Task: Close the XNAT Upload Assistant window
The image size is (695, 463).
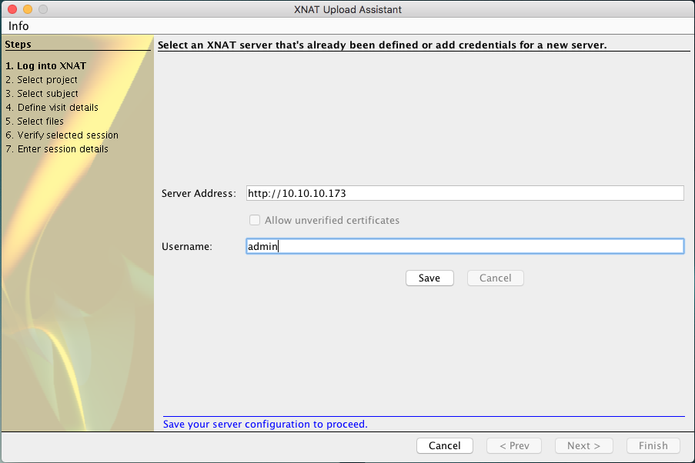Action: [x=12, y=10]
